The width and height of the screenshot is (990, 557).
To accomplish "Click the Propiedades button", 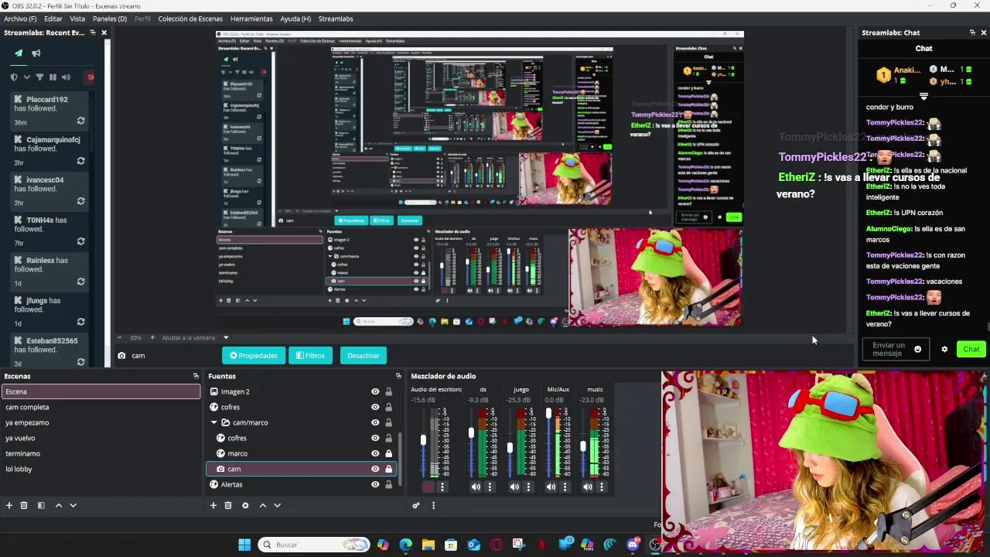I will pyautogui.click(x=253, y=355).
